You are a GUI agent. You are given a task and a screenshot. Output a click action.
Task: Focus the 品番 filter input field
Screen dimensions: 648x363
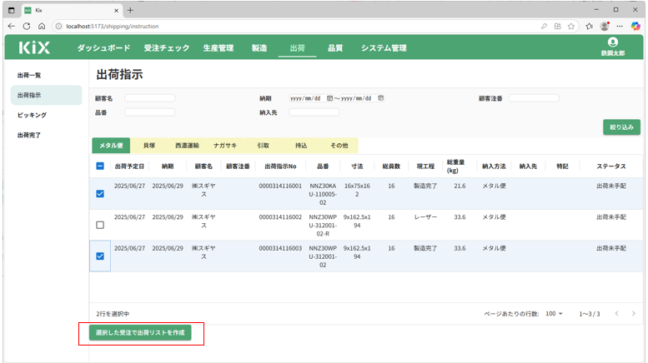click(149, 112)
